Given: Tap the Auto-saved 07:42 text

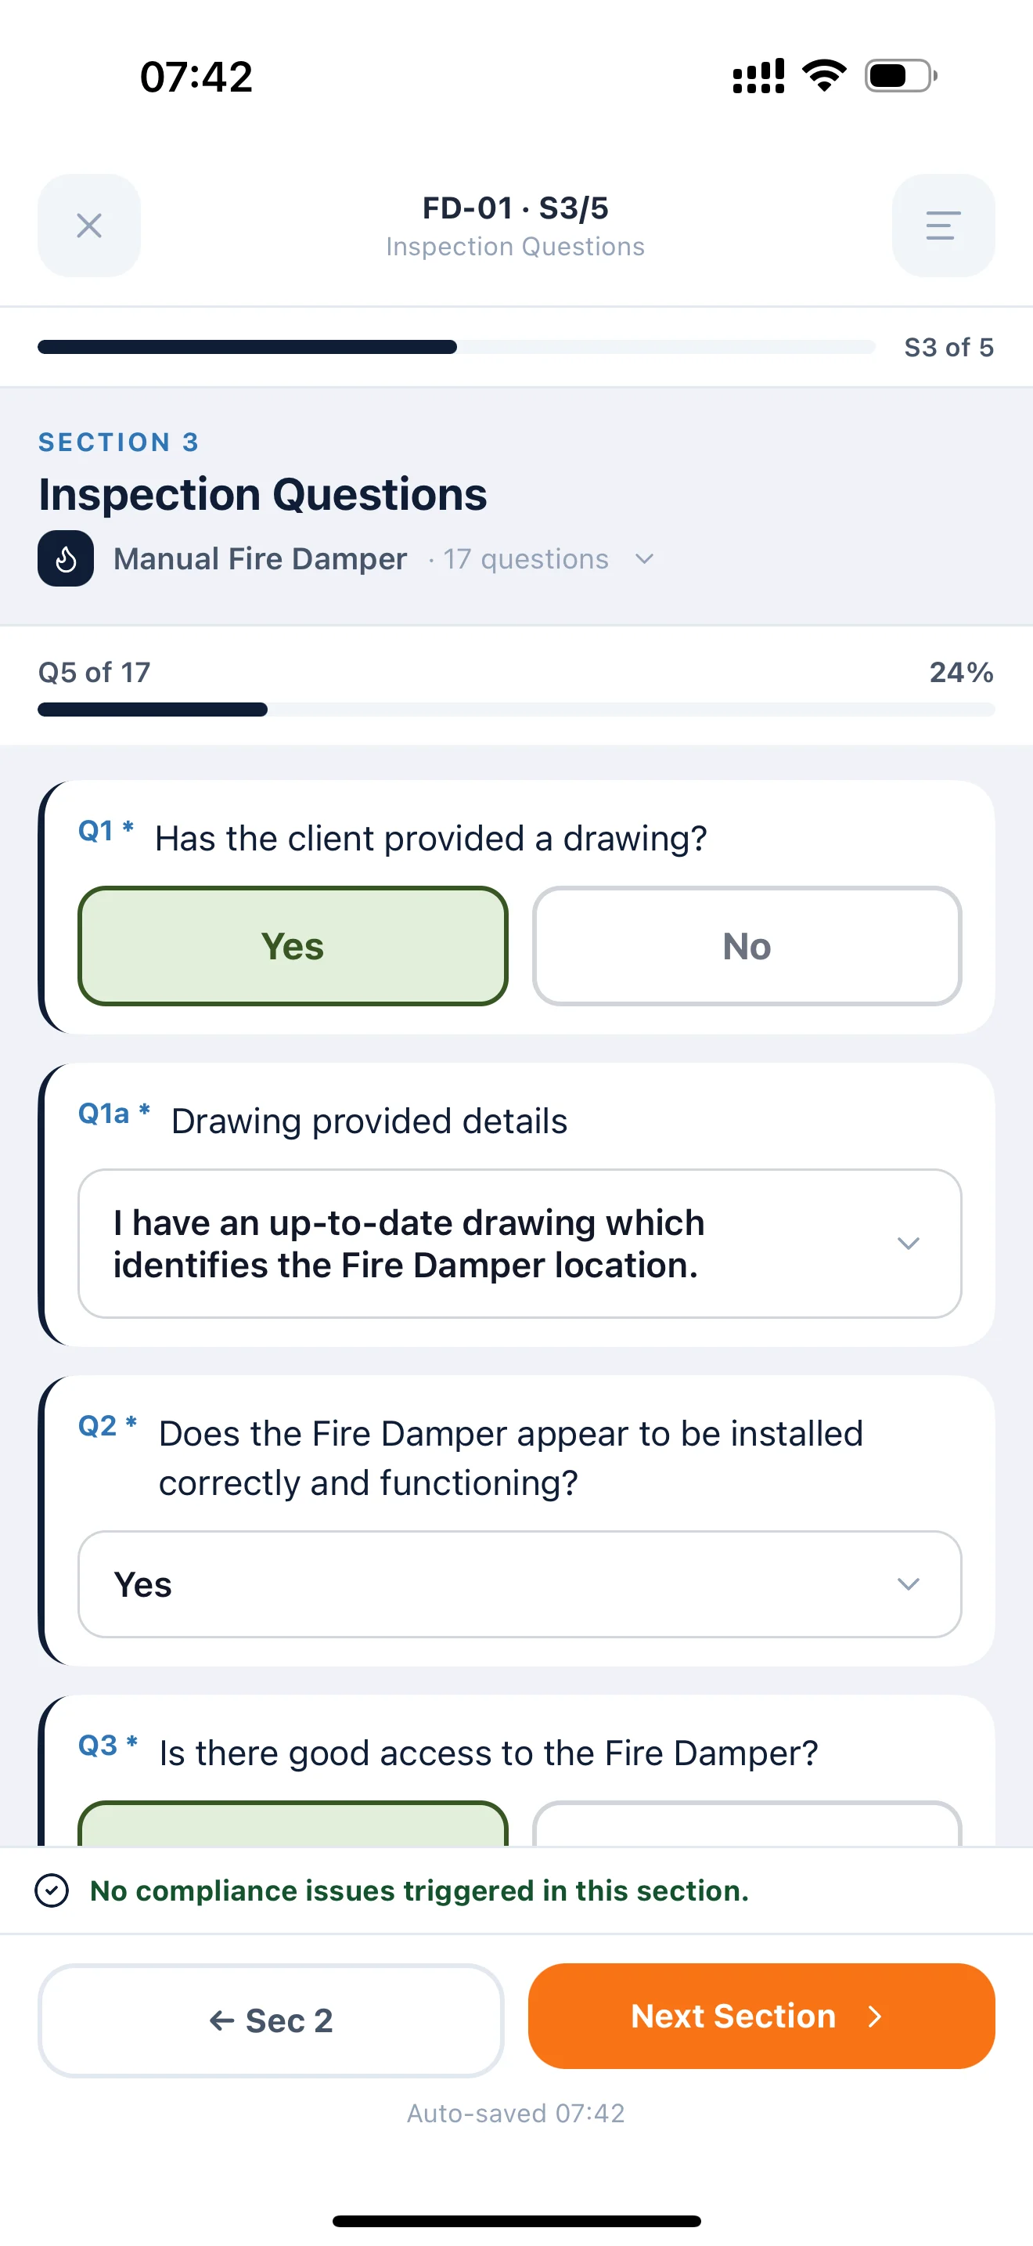Looking at the screenshot, I should [516, 2112].
